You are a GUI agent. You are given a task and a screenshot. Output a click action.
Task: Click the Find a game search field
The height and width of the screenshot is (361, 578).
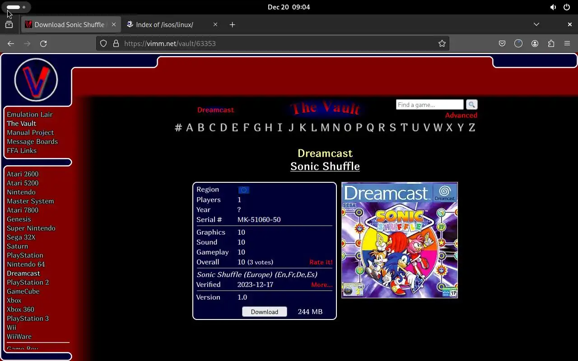pyautogui.click(x=430, y=105)
